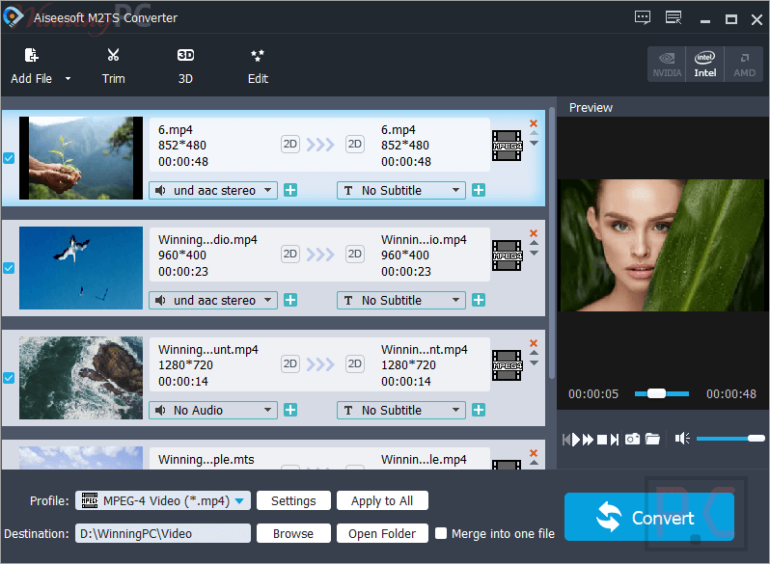This screenshot has width=770, height=564.
Task: Click the MPEG4 format icon for Winning...unt.mp4
Action: 508,365
